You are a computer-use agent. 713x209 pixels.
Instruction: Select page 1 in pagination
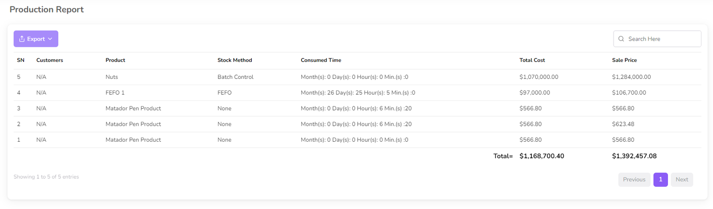pyautogui.click(x=660, y=180)
